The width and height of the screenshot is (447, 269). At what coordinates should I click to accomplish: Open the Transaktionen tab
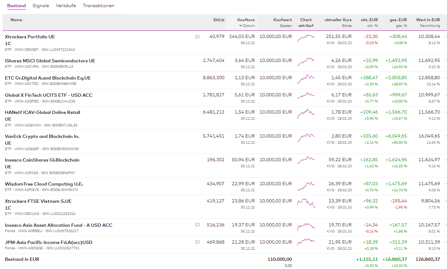click(98, 6)
